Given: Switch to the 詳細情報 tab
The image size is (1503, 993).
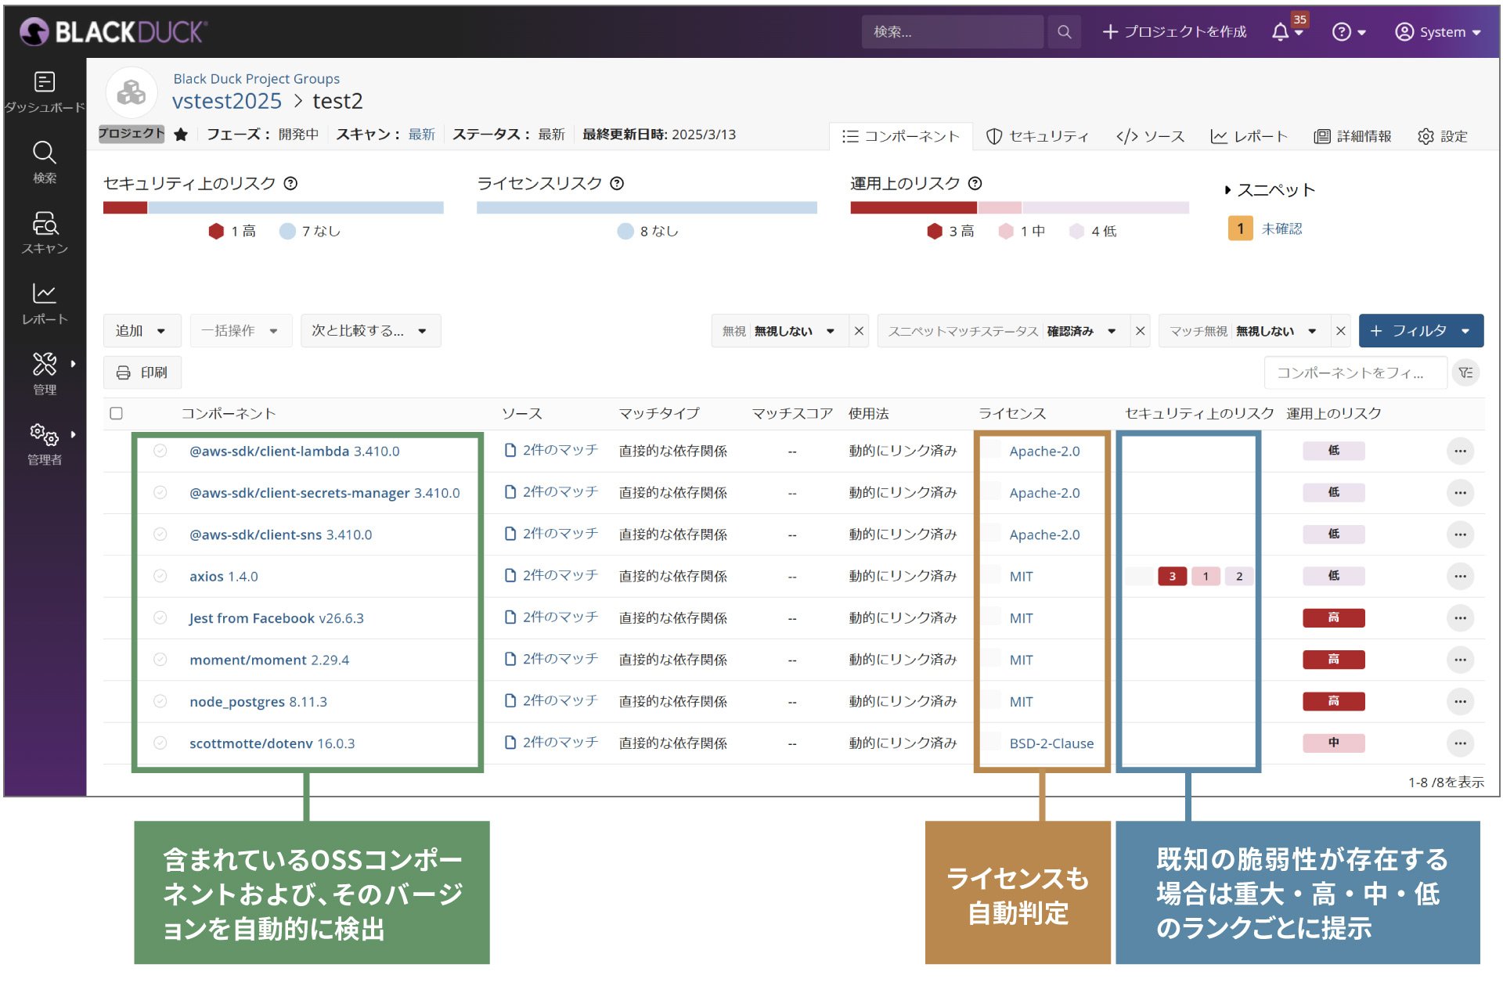Looking at the screenshot, I should point(1353,136).
